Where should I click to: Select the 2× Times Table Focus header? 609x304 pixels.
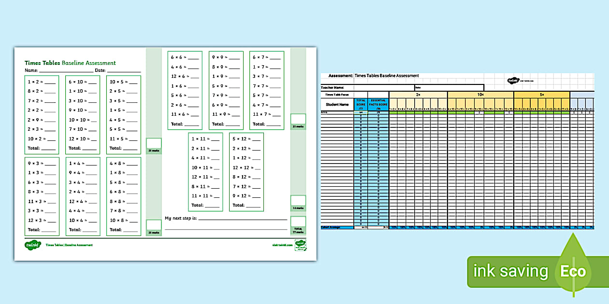click(x=418, y=94)
